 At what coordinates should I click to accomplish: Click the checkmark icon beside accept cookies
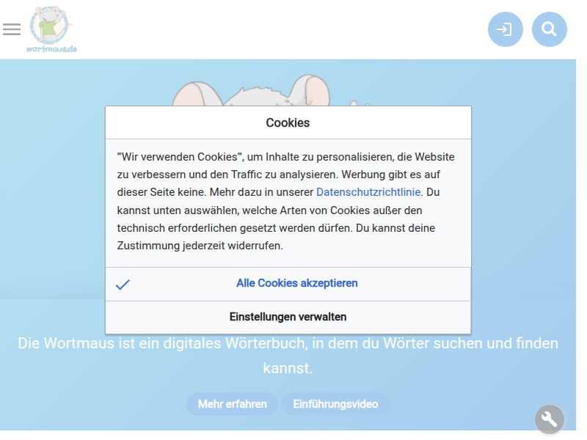click(x=123, y=285)
